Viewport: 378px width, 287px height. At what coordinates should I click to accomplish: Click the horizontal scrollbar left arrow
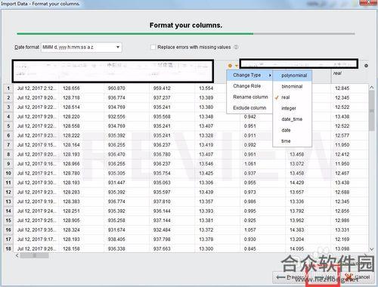(x=17, y=255)
